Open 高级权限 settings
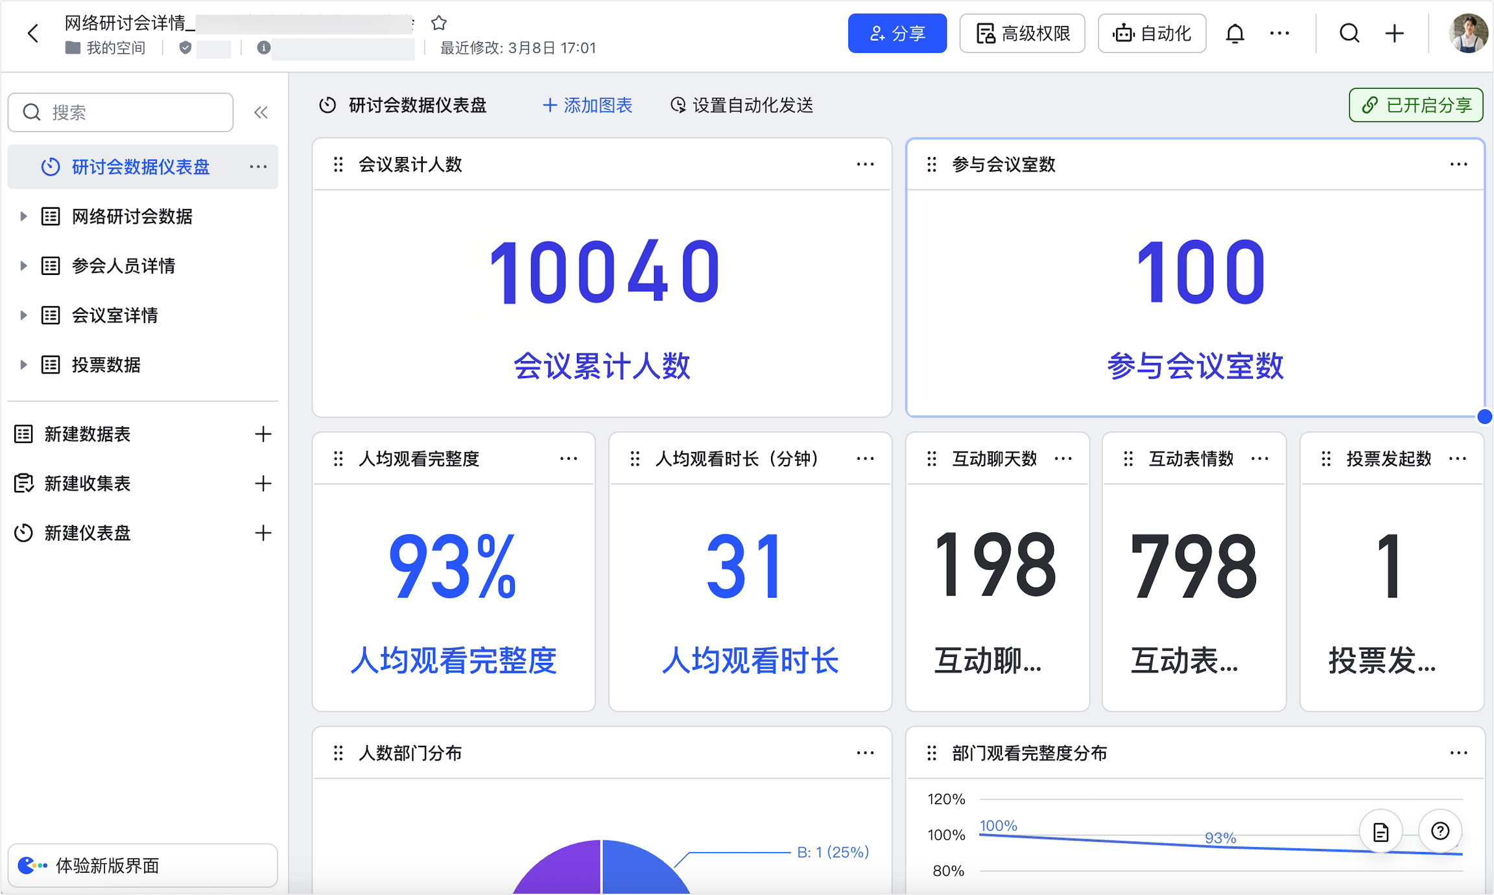Screen dimensions: 1494x895 [x=1023, y=33]
